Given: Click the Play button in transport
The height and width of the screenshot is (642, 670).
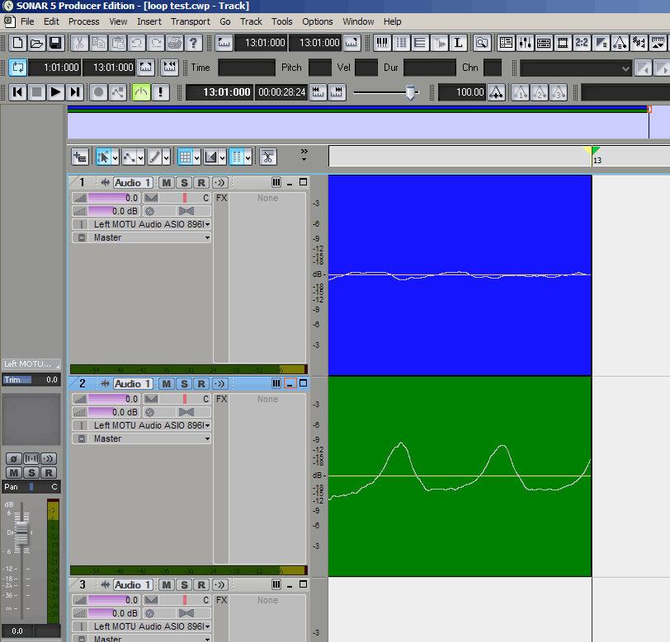Looking at the screenshot, I should 55,92.
